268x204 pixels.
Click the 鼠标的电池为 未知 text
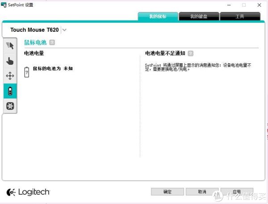click(x=53, y=68)
